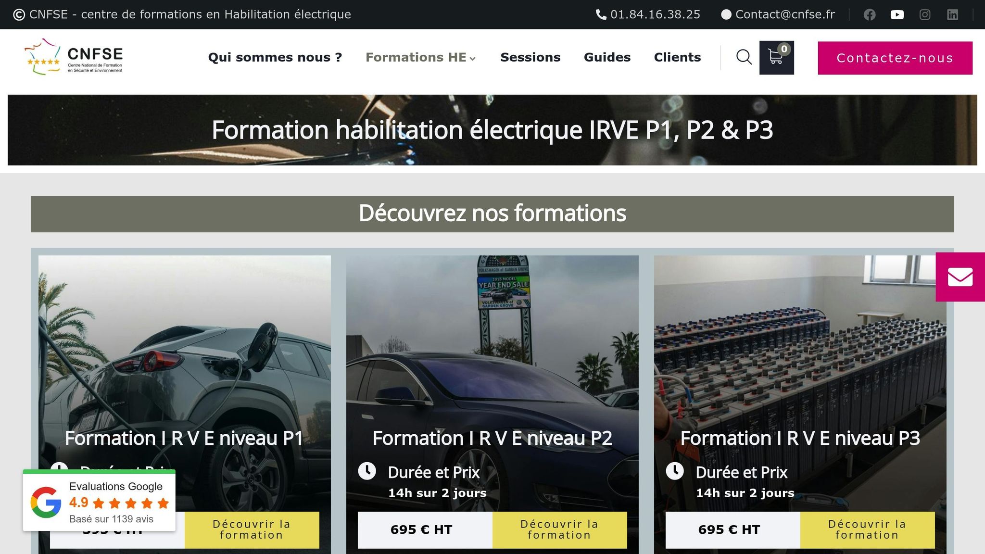Click the search magnifier icon
The image size is (985, 554).
(744, 57)
